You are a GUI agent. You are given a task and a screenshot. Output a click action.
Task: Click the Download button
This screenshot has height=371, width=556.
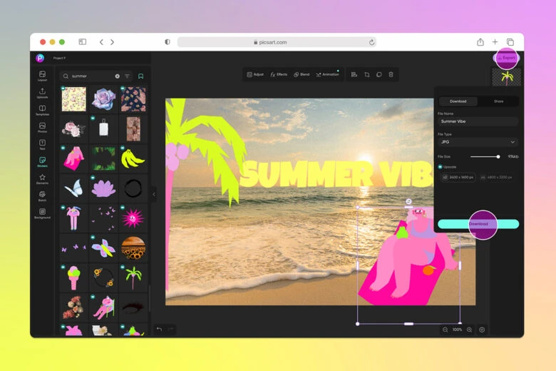[478, 224]
